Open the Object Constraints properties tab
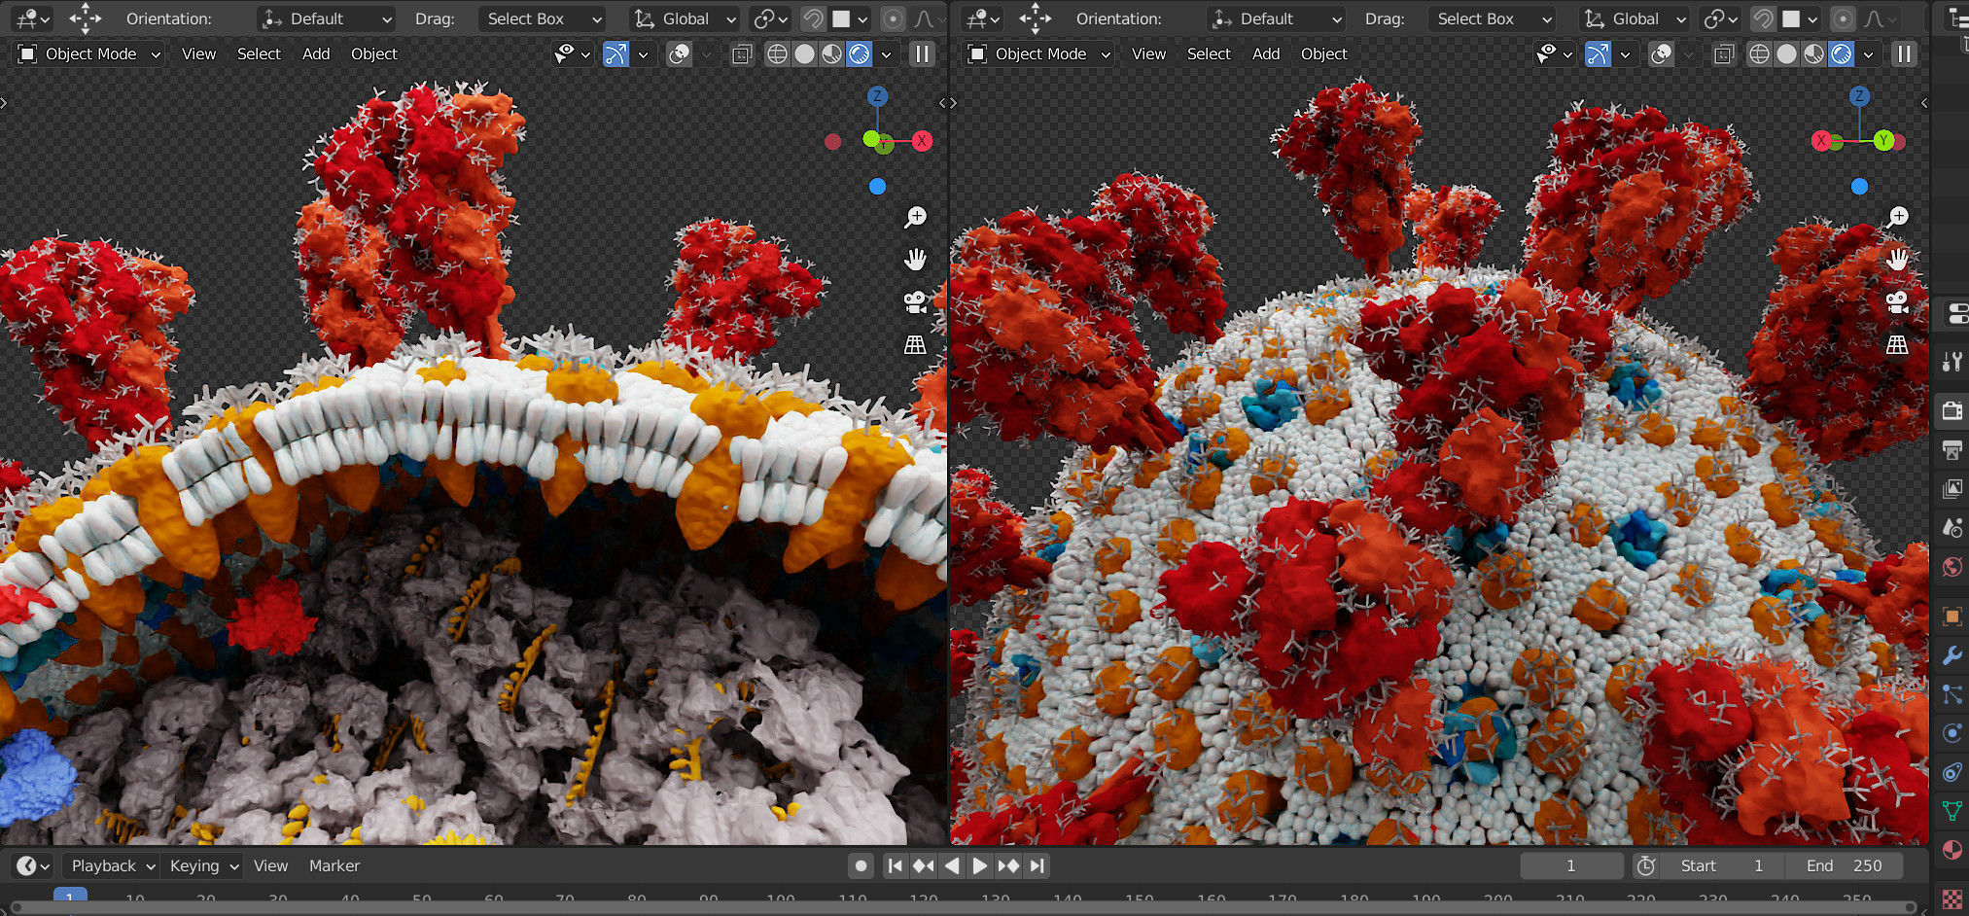Viewport: 1969px width, 916px height. point(1951,772)
